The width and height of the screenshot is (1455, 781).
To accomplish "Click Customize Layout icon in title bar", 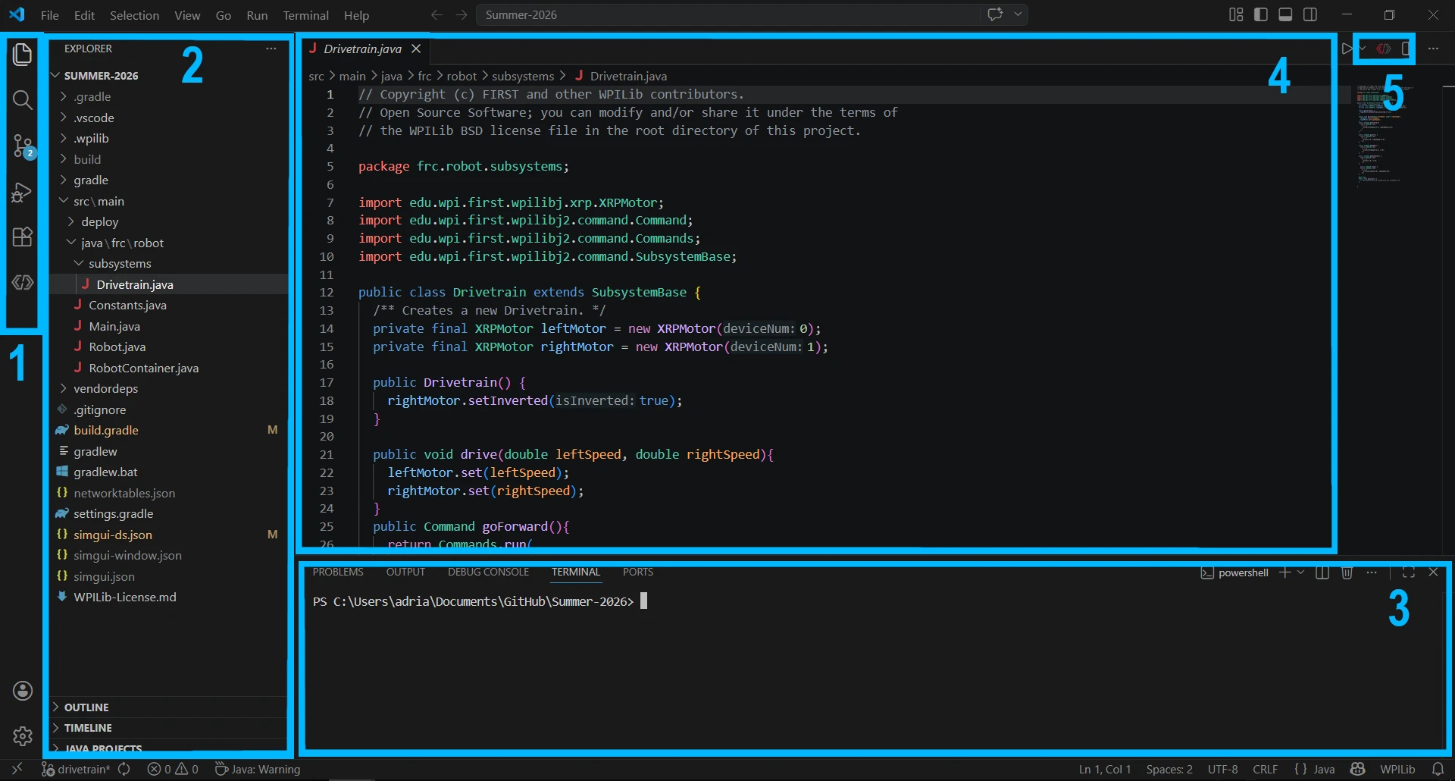I will (x=1236, y=14).
